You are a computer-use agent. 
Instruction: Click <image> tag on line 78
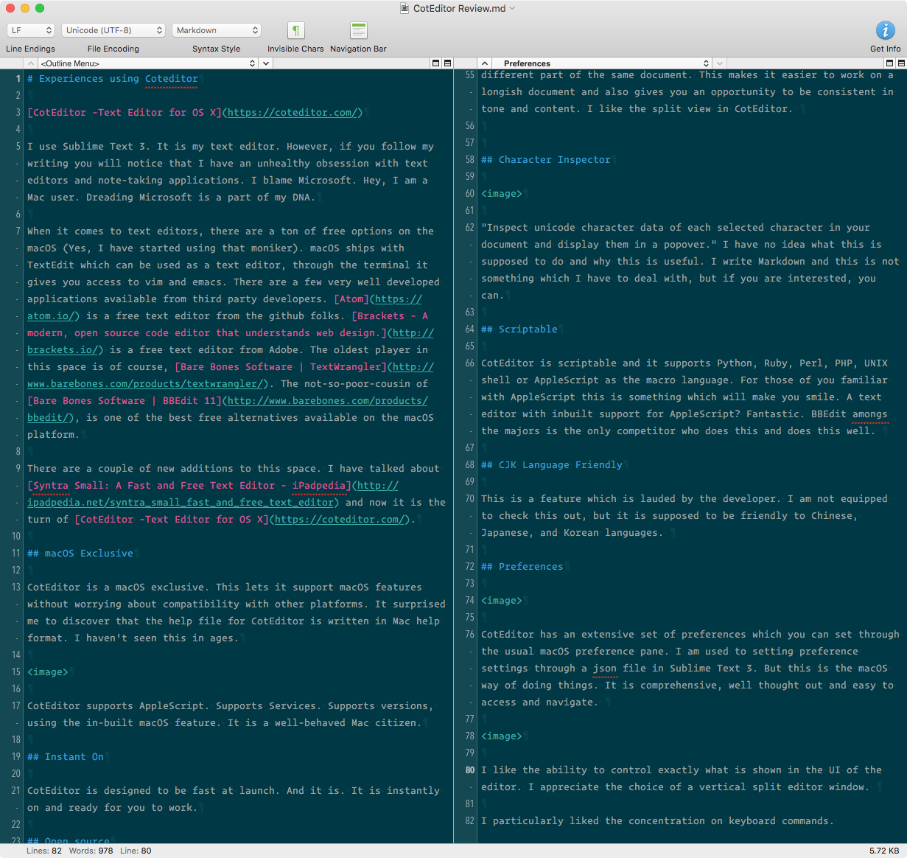[x=502, y=736]
